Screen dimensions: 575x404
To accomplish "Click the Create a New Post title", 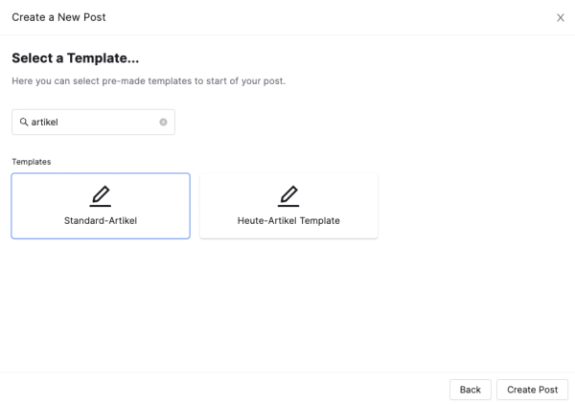I will (58, 17).
